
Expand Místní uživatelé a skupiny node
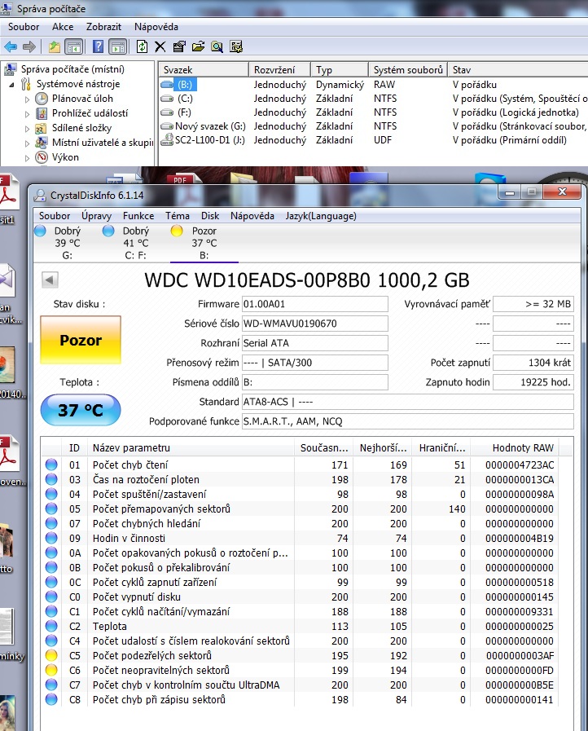tap(27, 143)
